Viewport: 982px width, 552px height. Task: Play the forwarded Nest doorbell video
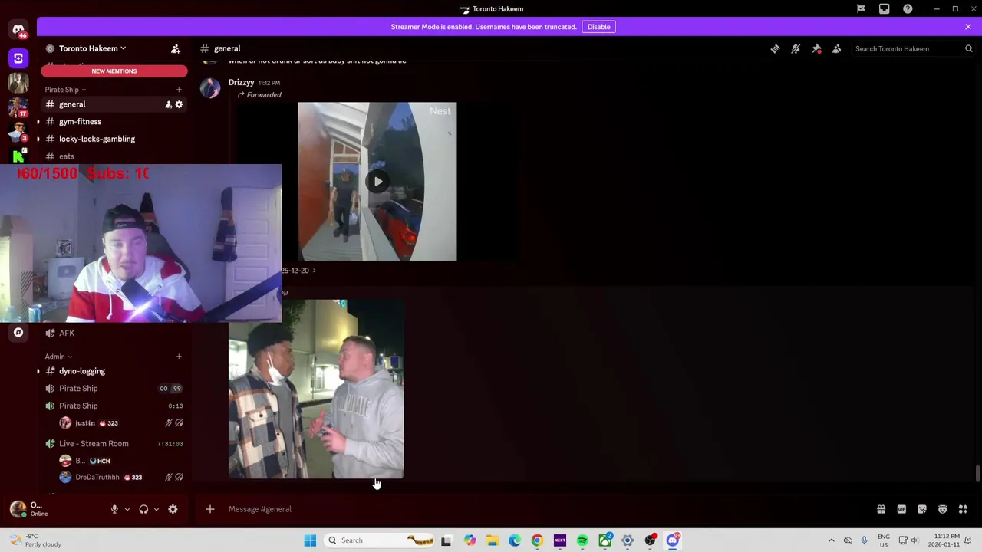(x=377, y=182)
